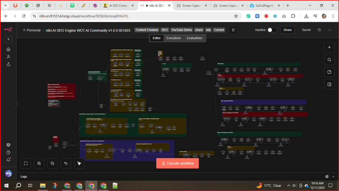Viewport: 339px width, 191px height.
Task: Expand the left sidebar with chevron
Action: click(x=16, y=104)
